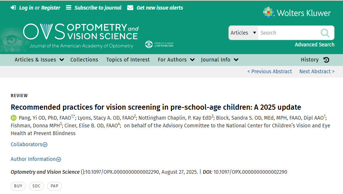Open the For Authors menu
The height and width of the screenshot is (194, 343).
[176, 60]
